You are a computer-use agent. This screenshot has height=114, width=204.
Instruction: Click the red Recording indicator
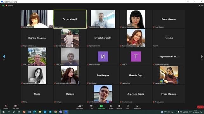click(10, 5)
